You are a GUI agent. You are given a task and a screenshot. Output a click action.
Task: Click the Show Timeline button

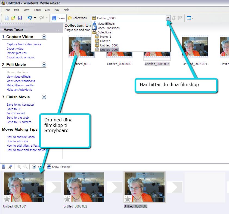[58, 166]
